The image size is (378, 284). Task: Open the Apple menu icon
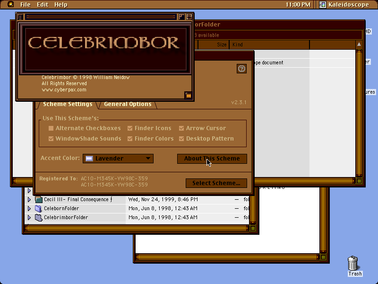click(10, 4)
